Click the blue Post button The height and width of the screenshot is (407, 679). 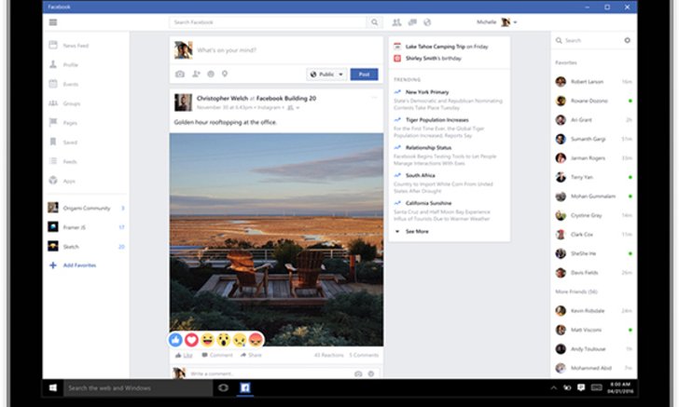click(x=364, y=75)
